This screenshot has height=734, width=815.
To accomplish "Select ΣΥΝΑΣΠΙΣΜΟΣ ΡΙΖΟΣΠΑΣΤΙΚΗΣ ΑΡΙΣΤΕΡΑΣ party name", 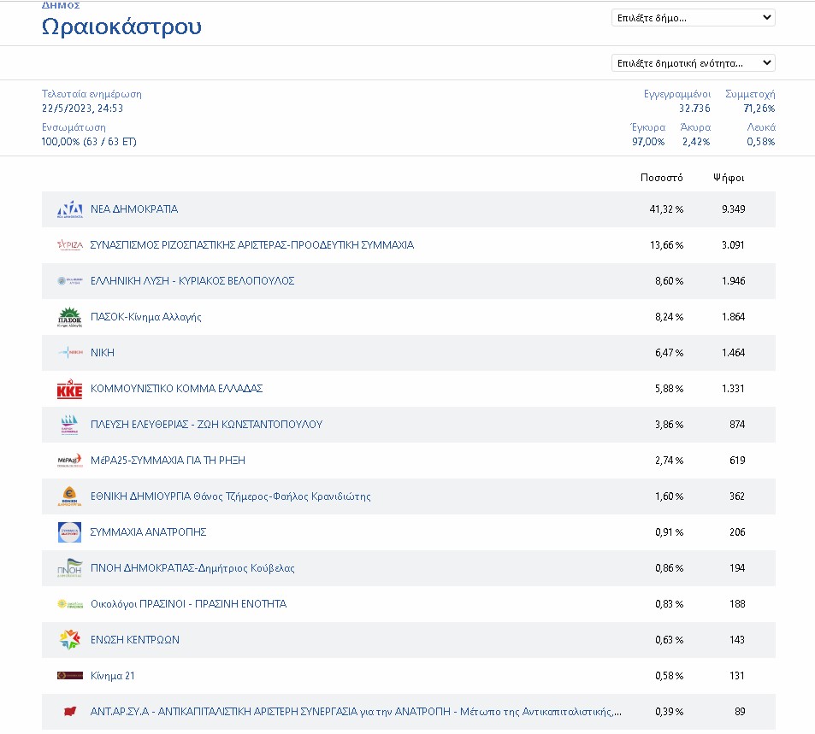I will pos(252,245).
